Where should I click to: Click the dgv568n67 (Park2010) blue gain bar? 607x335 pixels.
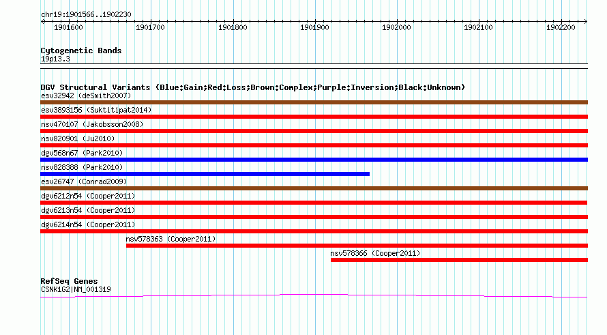click(x=314, y=160)
